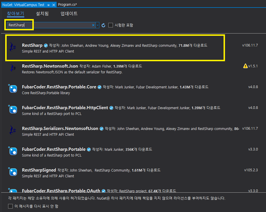Click the FubarCoder.RestSharp.Portable package icon

click(13, 151)
